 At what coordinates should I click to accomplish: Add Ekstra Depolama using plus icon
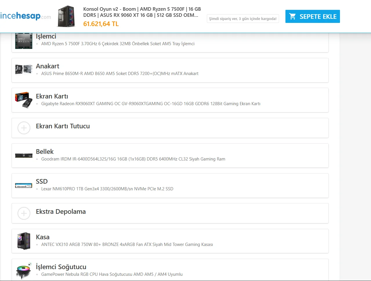24,214
